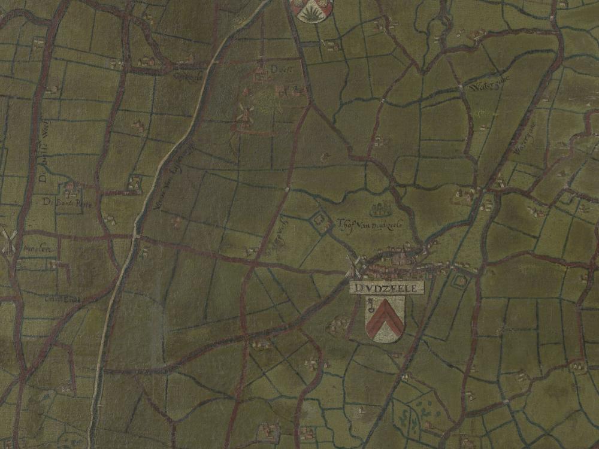Select the moated manor drawing above 'Thof van Dudzeele'

380,209
